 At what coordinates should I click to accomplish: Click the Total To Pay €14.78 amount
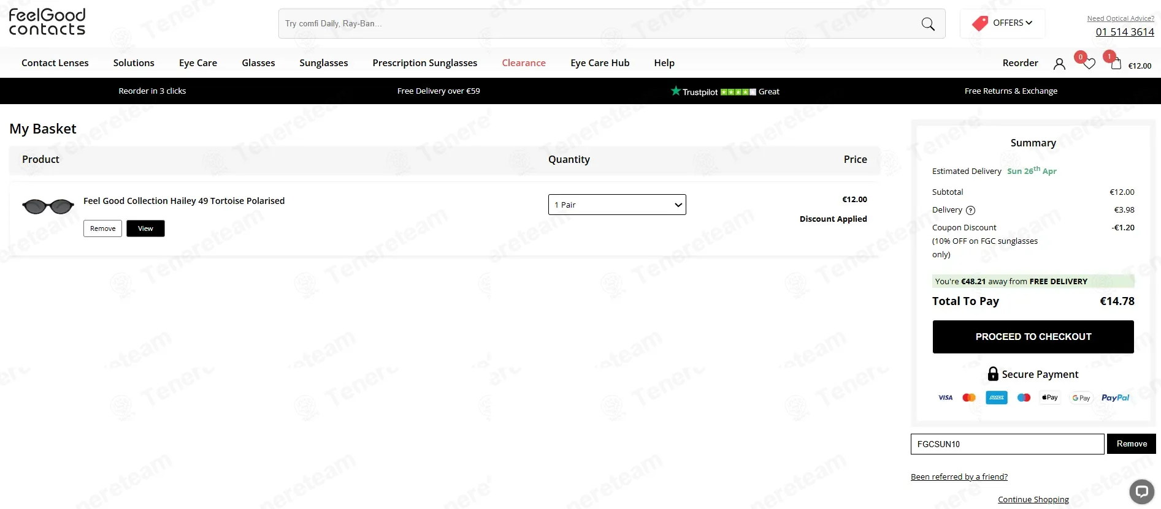click(x=1117, y=301)
